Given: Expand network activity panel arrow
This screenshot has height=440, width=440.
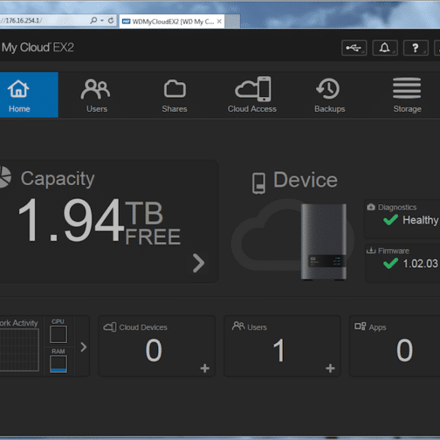Looking at the screenshot, I should [x=83, y=347].
